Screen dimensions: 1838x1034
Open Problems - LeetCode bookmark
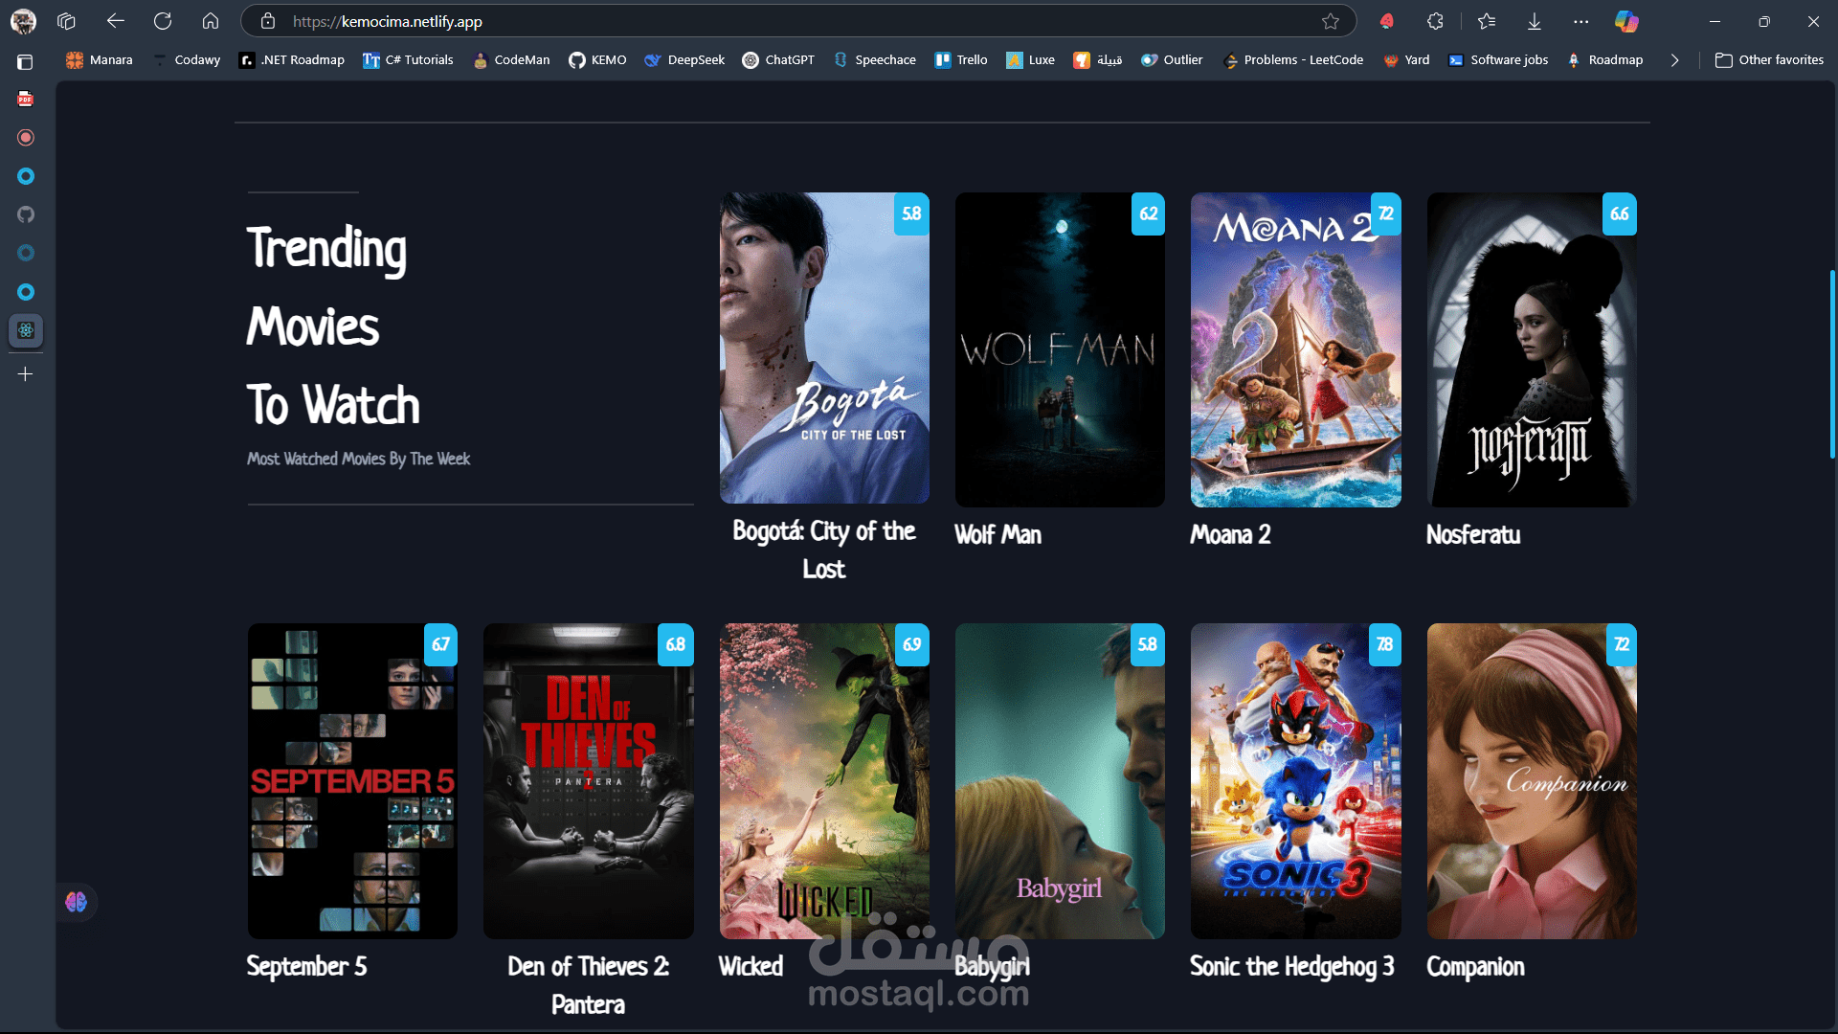(1293, 59)
